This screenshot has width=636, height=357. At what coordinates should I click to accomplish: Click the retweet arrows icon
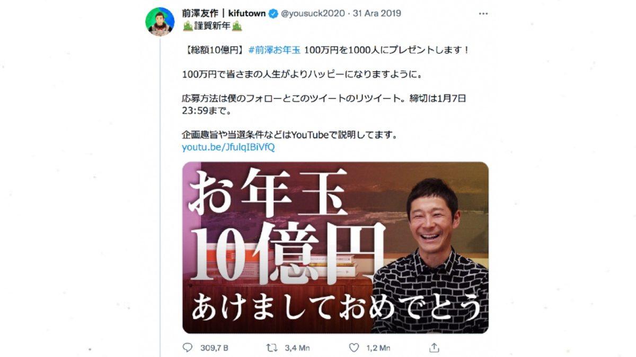pyautogui.click(x=271, y=347)
